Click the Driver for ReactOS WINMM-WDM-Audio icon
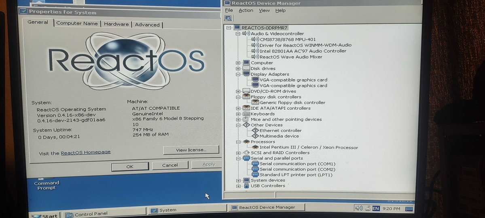Image resolution: width=485 pixels, height=218 pixels. tap(255, 45)
